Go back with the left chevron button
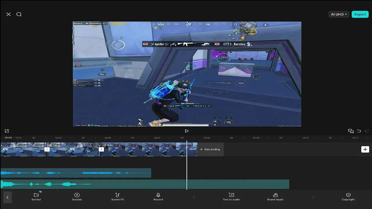The image size is (372, 209). pyautogui.click(x=8, y=197)
